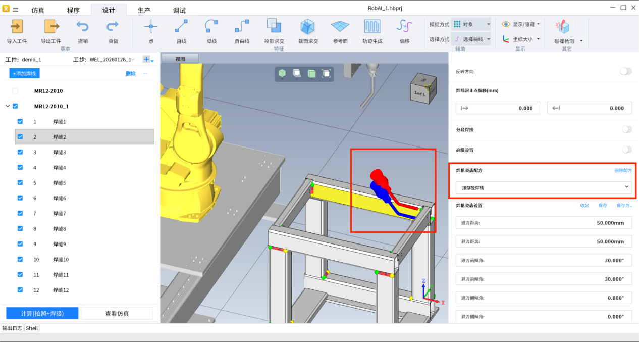Click the 计算(拍照+焊接) button
The width and height of the screenshot is (639, 342).
pos(42,313)
